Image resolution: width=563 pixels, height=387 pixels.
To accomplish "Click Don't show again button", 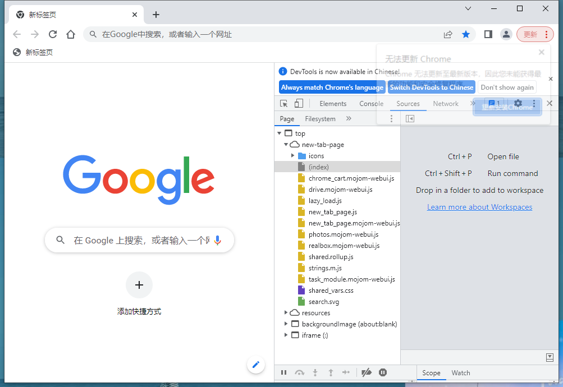I will [x=507, y=87].
